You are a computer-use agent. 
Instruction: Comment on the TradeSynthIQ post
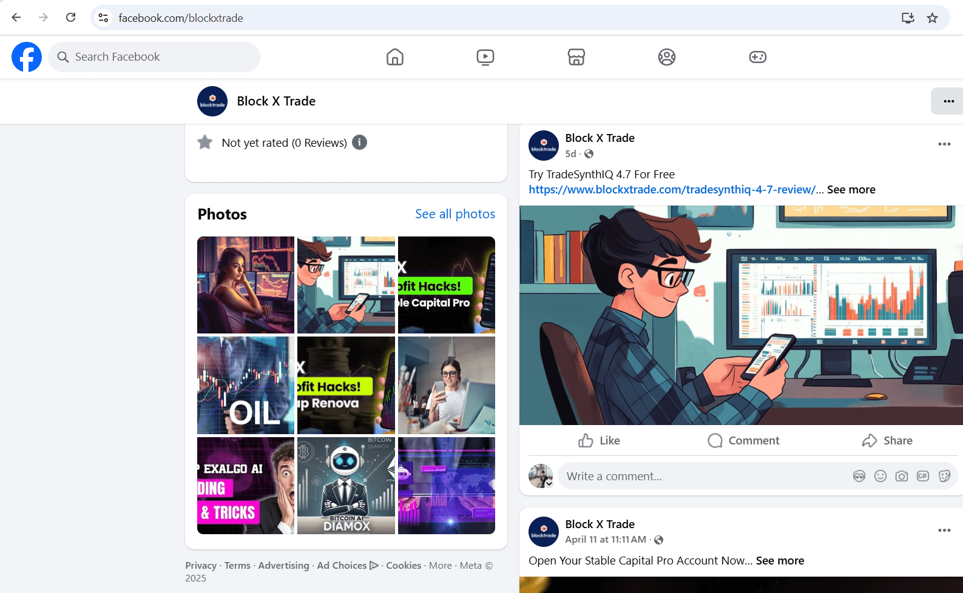[743, 441]
